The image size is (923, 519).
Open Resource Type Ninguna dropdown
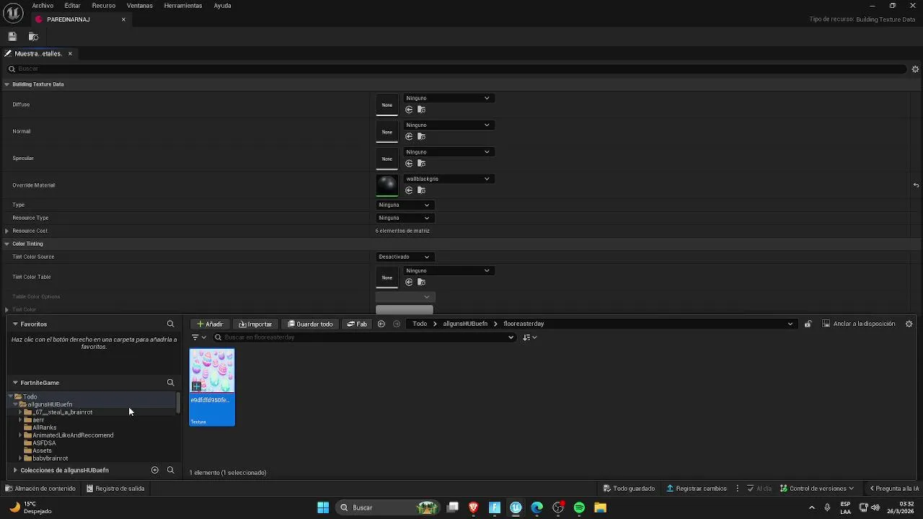point(404,218)
